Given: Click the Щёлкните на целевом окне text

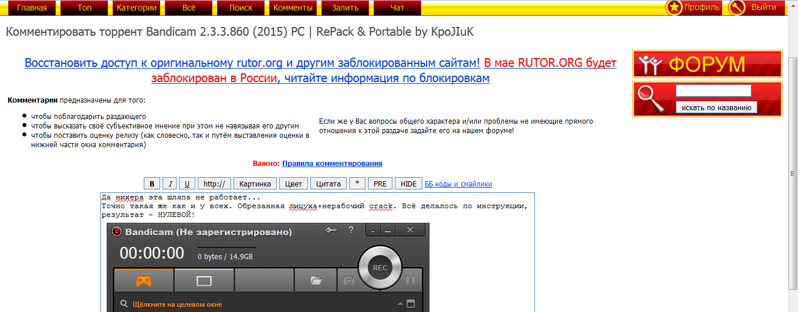Looking at the screenshot, I should pyautogui.click(x=177, y=305).
